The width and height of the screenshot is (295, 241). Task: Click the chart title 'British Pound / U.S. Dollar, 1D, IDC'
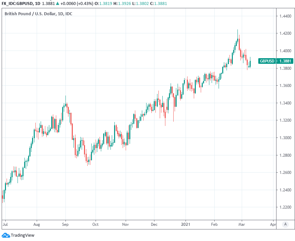38,14
